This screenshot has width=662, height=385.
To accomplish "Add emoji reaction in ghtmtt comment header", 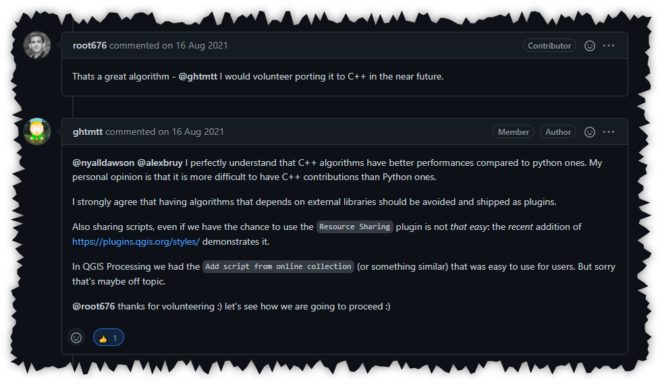I will pos(589,132).
